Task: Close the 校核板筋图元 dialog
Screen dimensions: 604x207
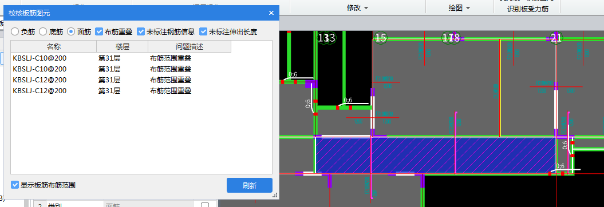Action: (x=271, y=13)
